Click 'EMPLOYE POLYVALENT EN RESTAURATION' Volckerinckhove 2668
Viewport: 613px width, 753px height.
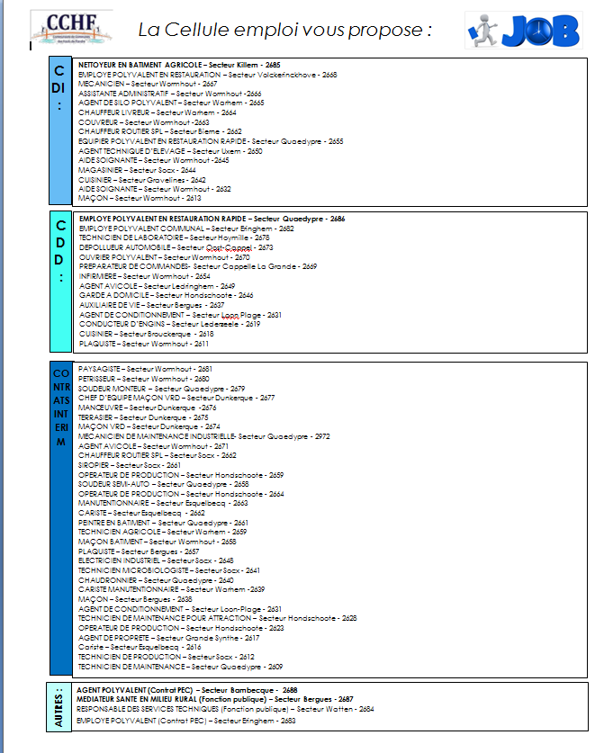pyautogui.click(x=208, y=75)
